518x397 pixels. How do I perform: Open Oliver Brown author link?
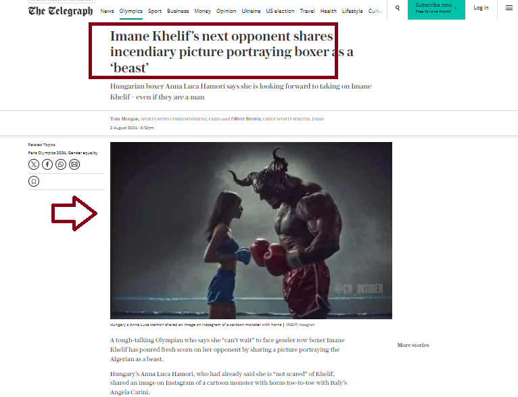pos(246,118)
